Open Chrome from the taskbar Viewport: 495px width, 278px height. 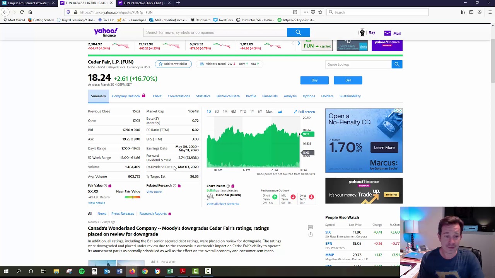pyautogui.click(x=145, y=271)
